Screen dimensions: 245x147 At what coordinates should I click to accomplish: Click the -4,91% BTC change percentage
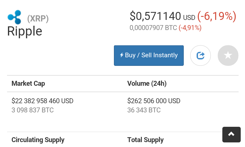[x=190, y=28]
